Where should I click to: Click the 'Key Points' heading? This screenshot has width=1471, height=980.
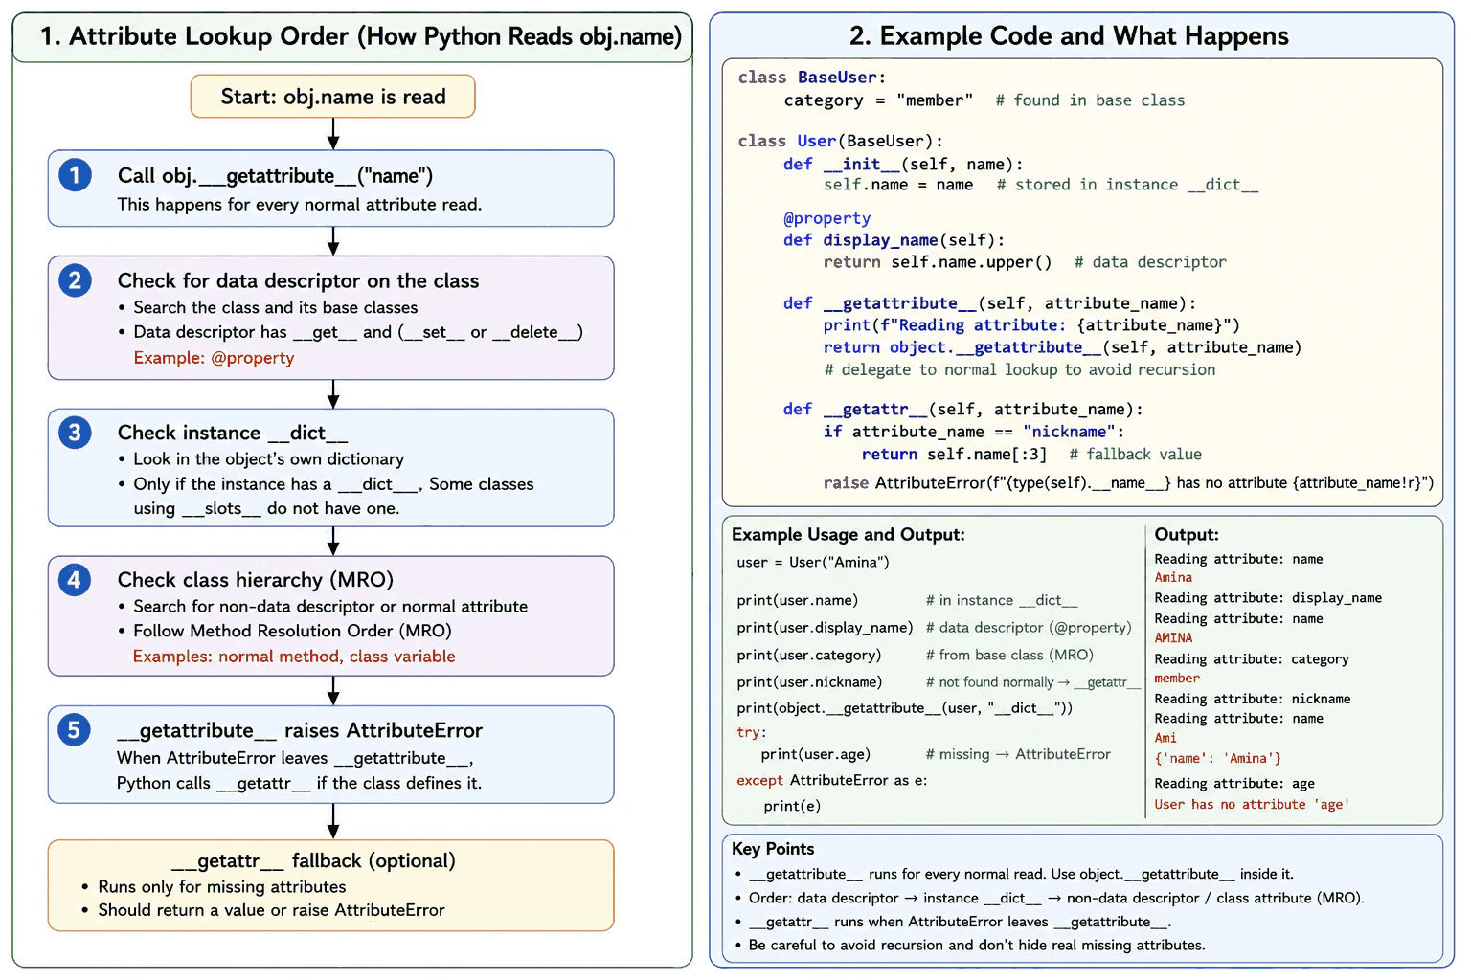pos(773,849)
